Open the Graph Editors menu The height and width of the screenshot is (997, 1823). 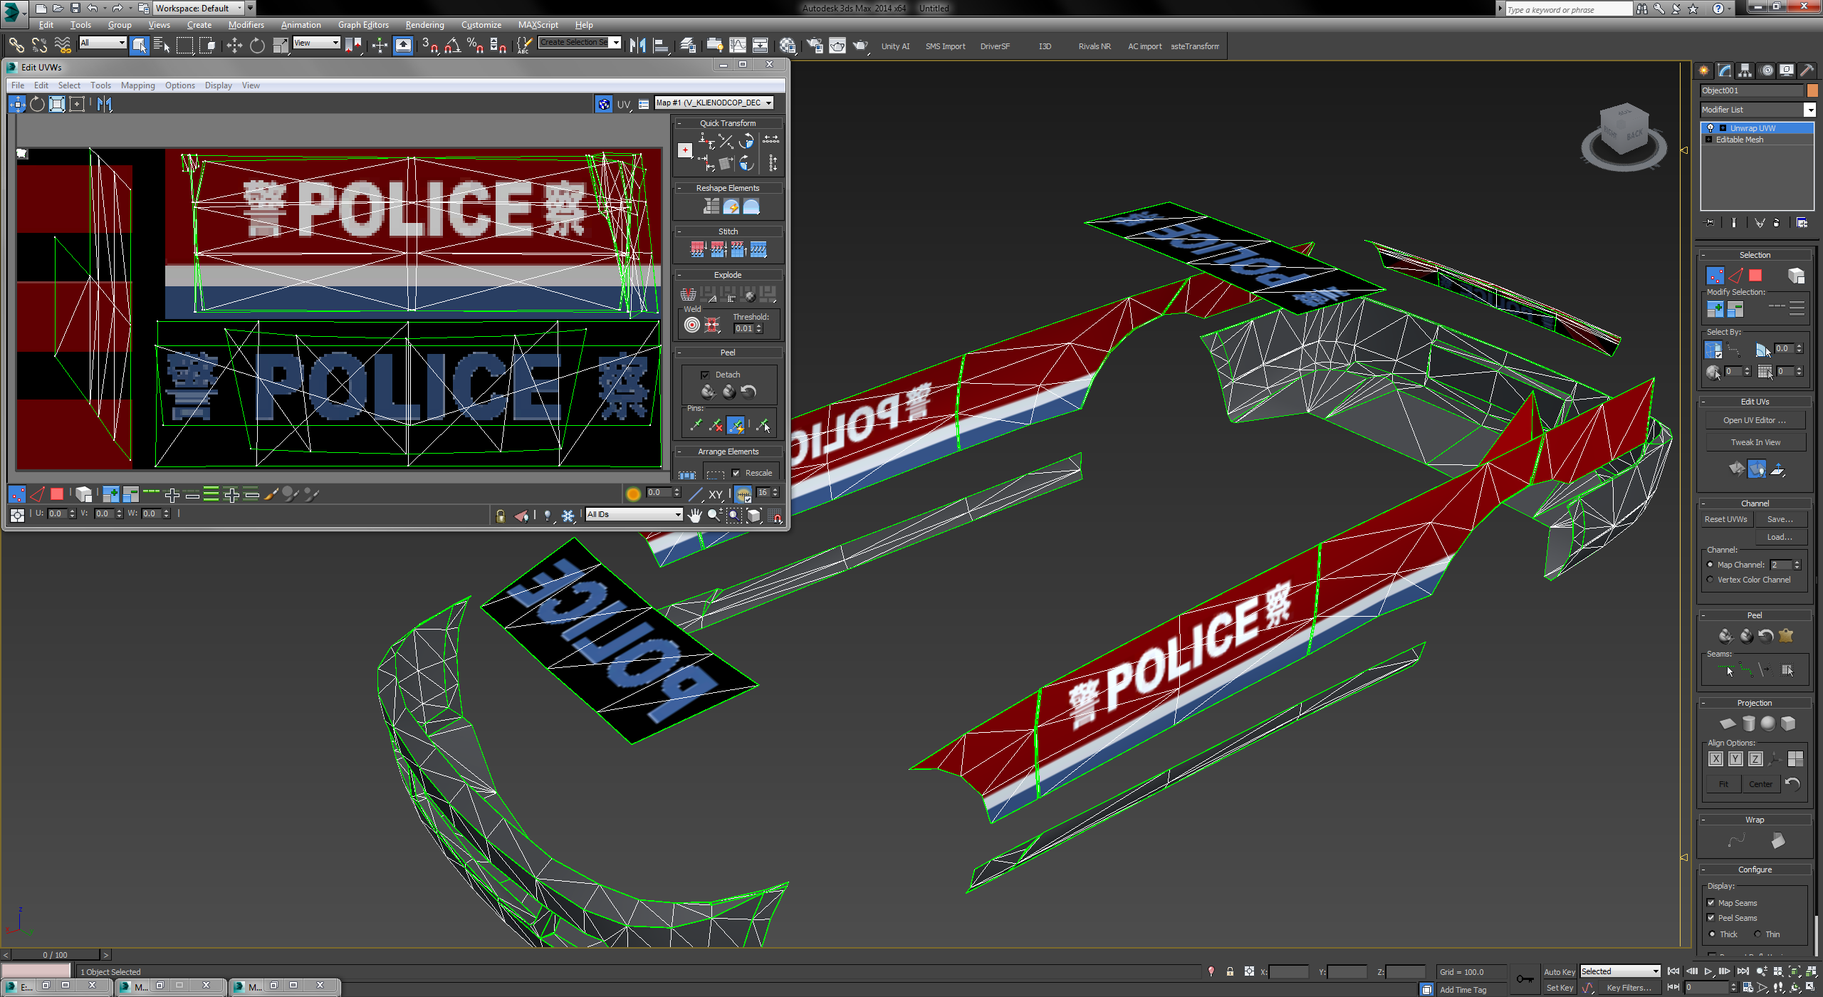363,25
